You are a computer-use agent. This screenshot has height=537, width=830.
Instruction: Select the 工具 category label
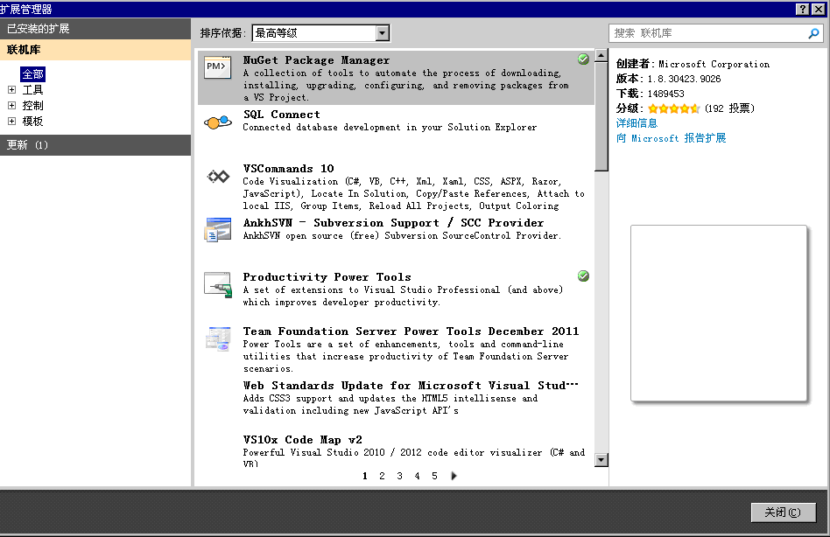coord(32,90)
